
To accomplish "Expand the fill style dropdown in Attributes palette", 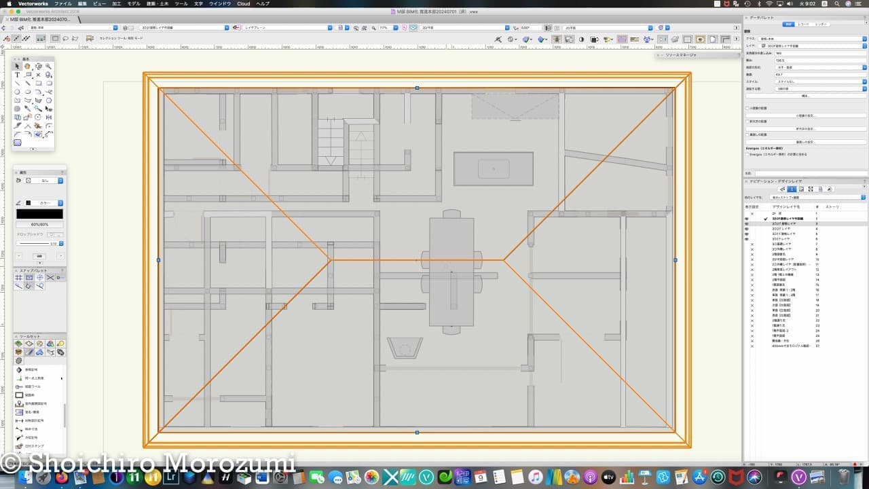I will (42, 181).
